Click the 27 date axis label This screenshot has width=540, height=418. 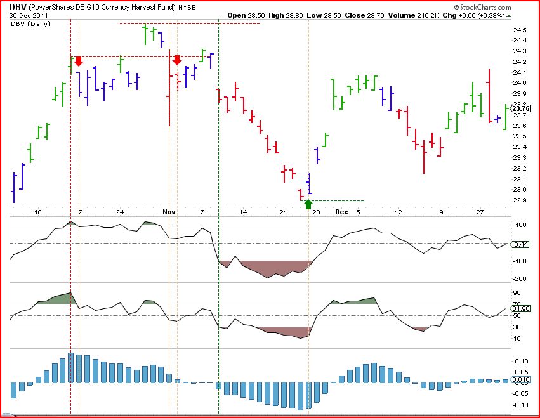(x=480, y=212)
